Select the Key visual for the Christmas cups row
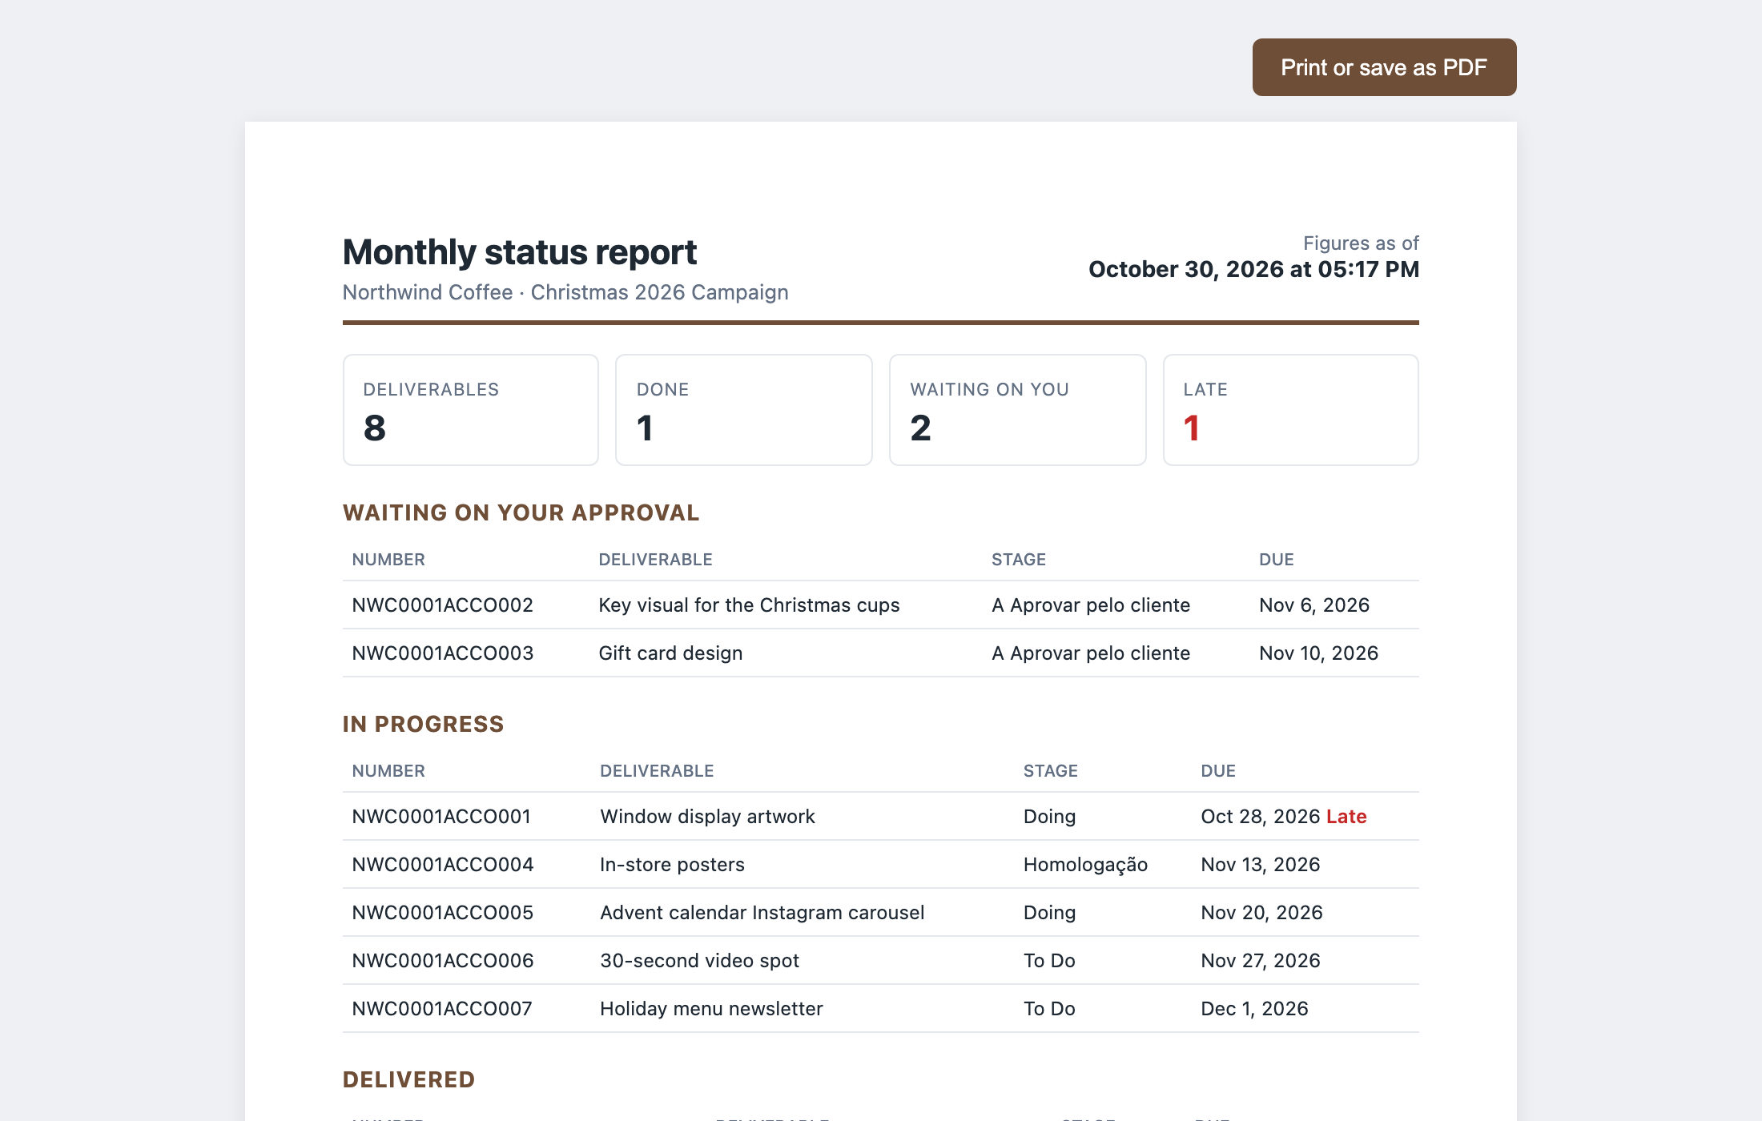The image size is (1762, 1121). (x=881, y=605)
